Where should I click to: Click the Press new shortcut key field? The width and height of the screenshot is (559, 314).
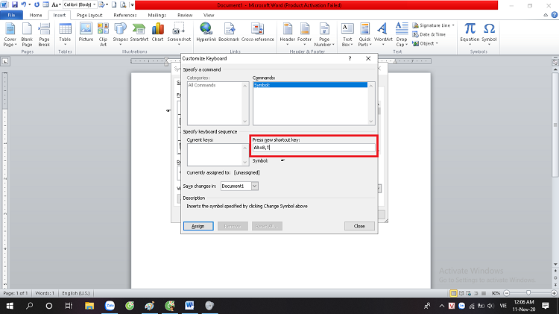pyautogui.click(x=314, y=148)
